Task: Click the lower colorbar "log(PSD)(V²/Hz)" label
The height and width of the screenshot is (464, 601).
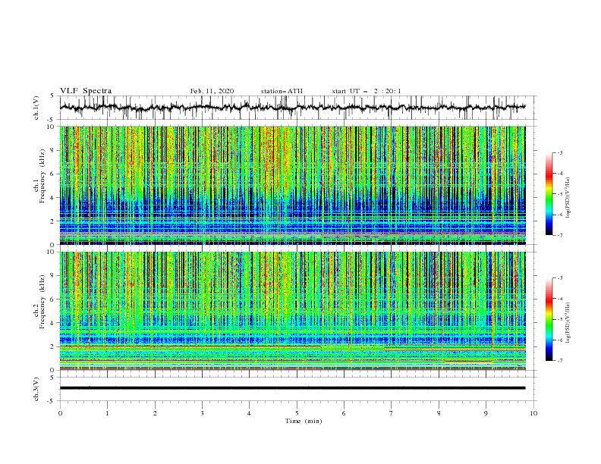Action: (x=568, y=322)
